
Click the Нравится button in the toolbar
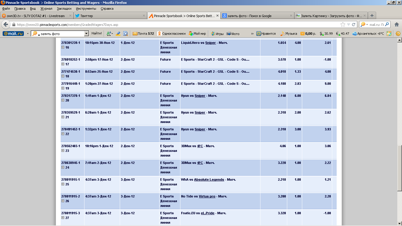[266, 34]
